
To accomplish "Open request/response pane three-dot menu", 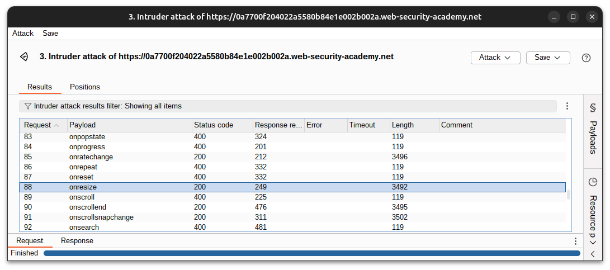I will (575, 241).
